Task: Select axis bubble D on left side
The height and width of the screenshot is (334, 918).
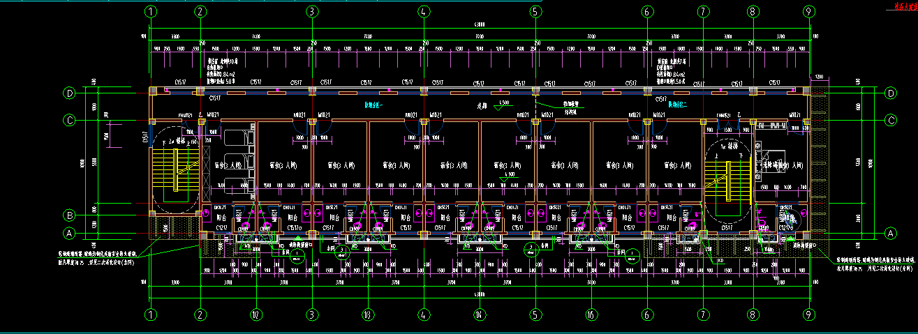Action: tap(70, 93)
